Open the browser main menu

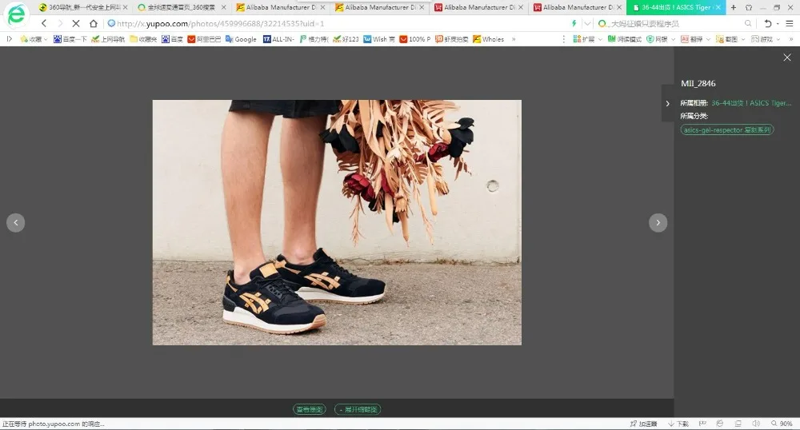tap(790, 23)
